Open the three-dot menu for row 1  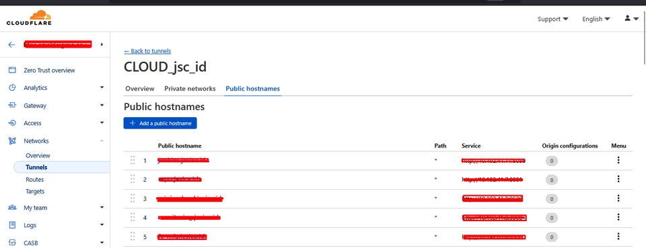click(618, 160)
